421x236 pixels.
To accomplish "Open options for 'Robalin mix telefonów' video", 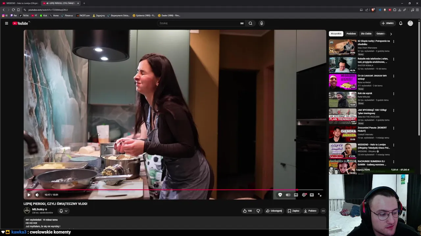I will 394,59.
